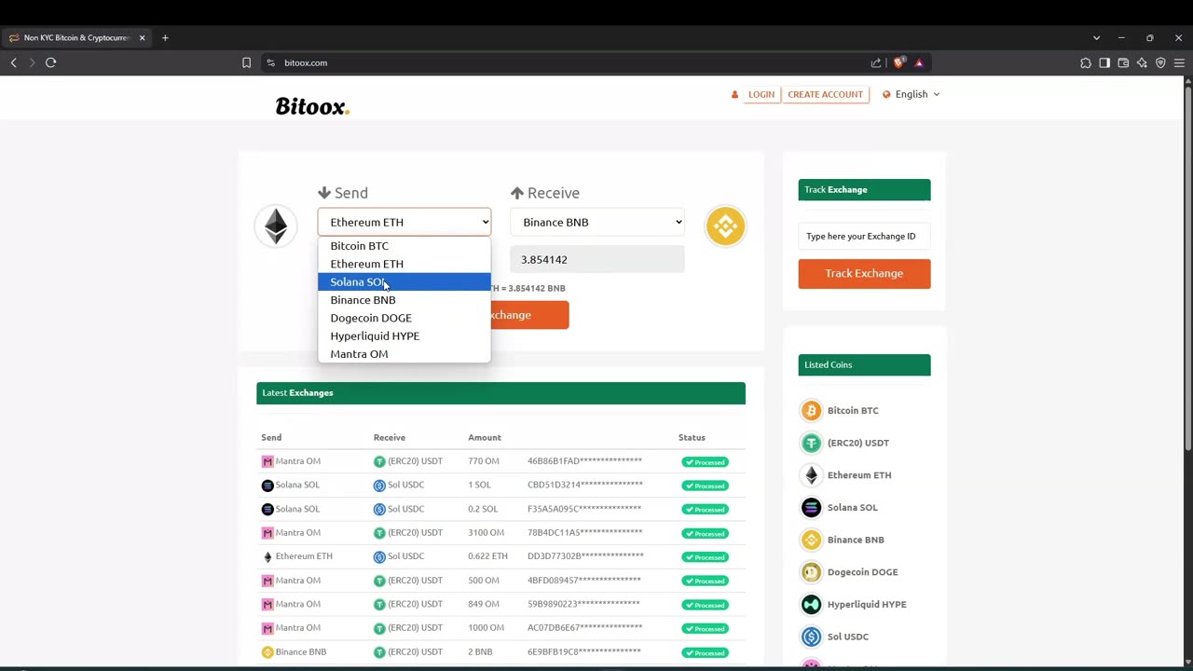
Task: Click the Sol USDC icon in Listed Coins
Action: tap(811, 637)
